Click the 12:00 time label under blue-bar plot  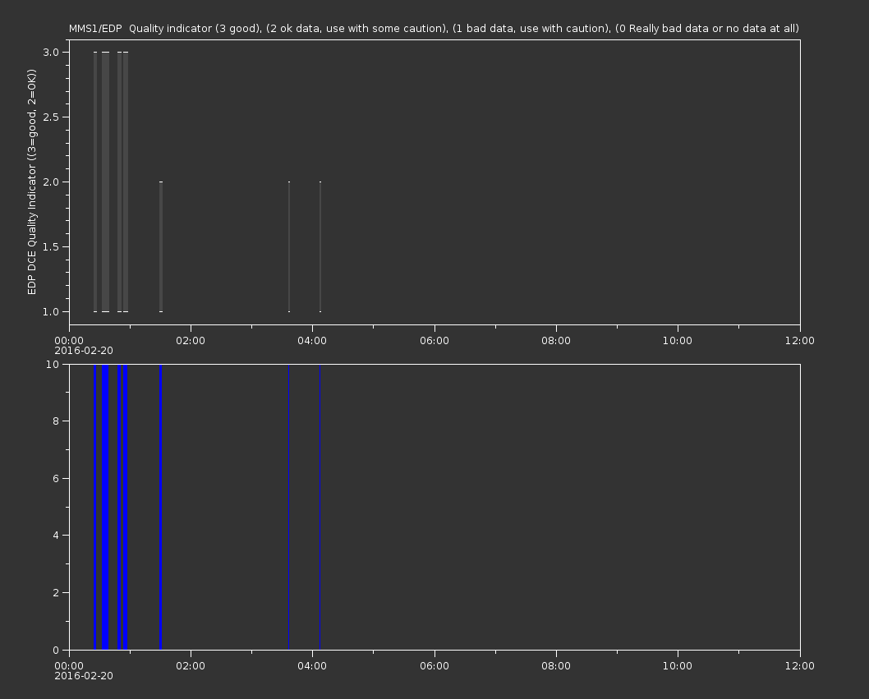coord(800,666)
